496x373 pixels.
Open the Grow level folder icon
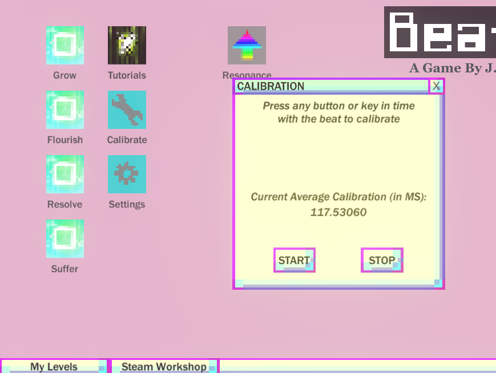coord(65,45)
